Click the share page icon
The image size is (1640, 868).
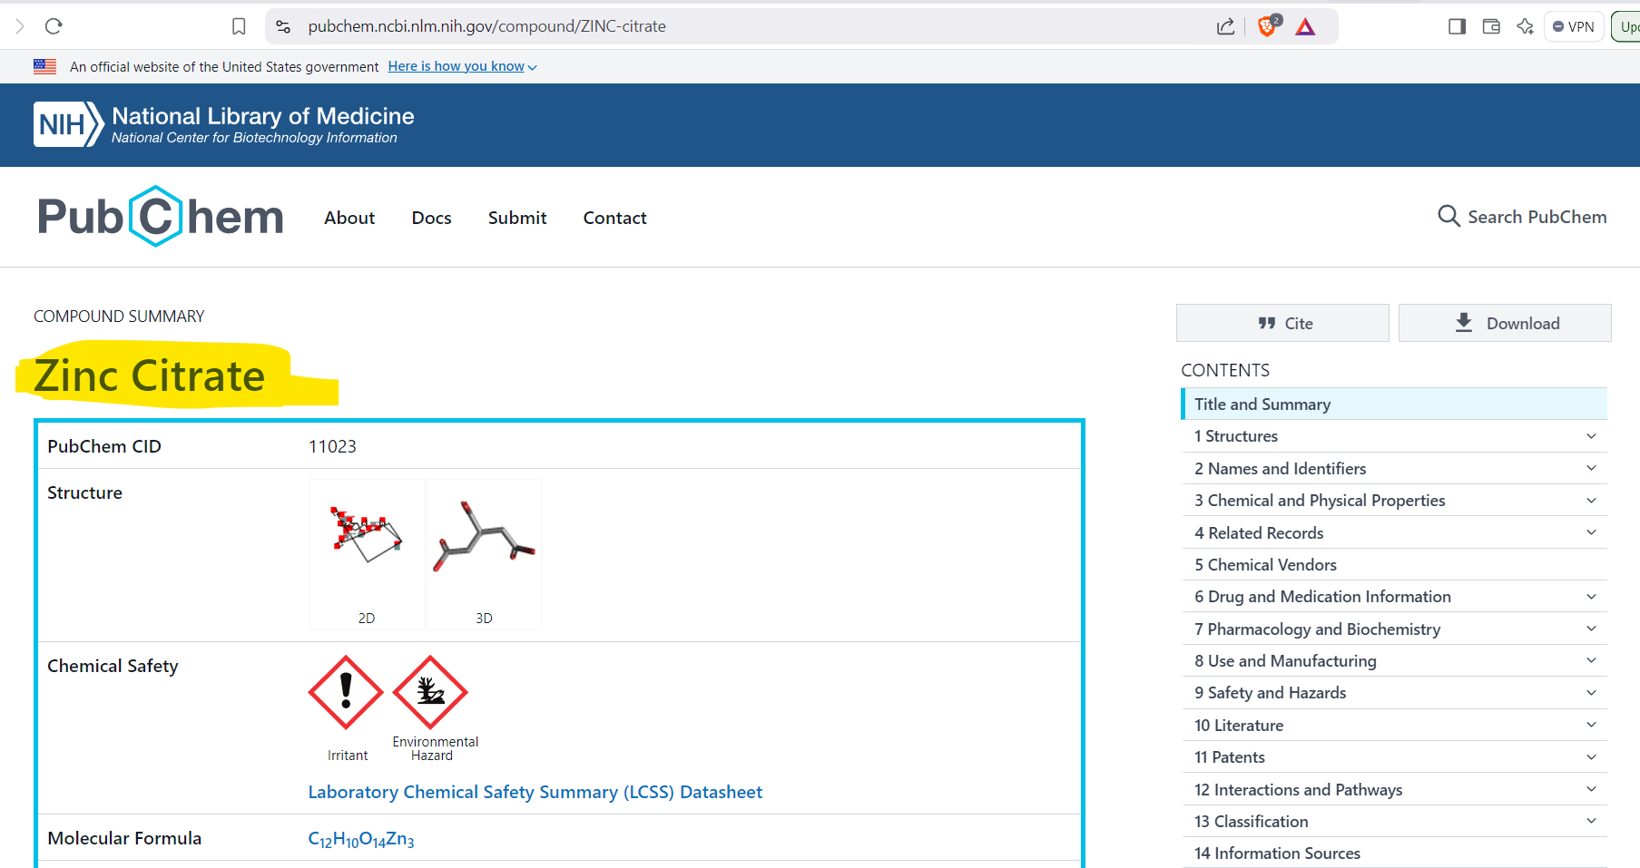click(x=1225, y=26)
